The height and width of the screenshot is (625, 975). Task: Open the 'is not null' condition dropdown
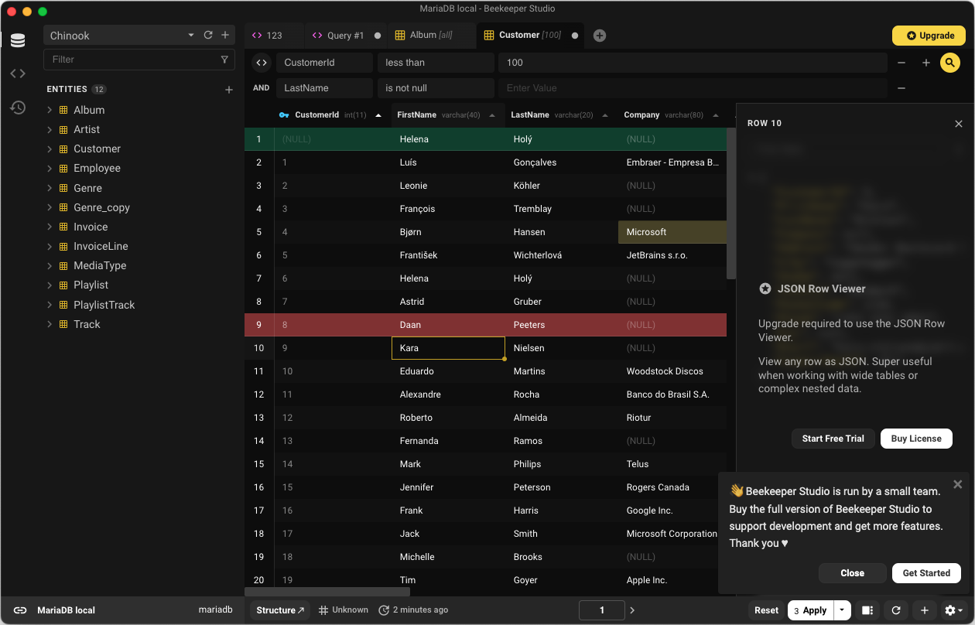tap(436, 87)
